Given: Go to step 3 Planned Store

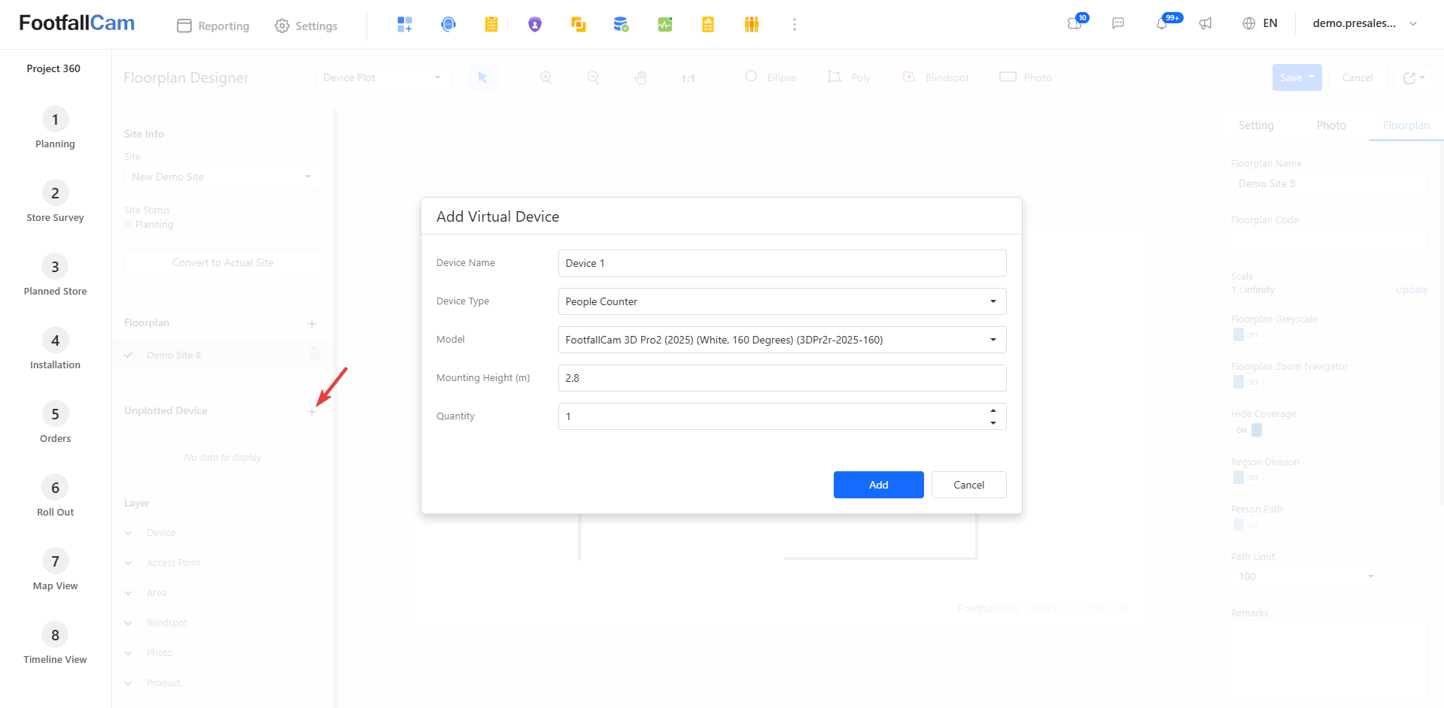Looking at the screenshot, I should coord(55,275).
